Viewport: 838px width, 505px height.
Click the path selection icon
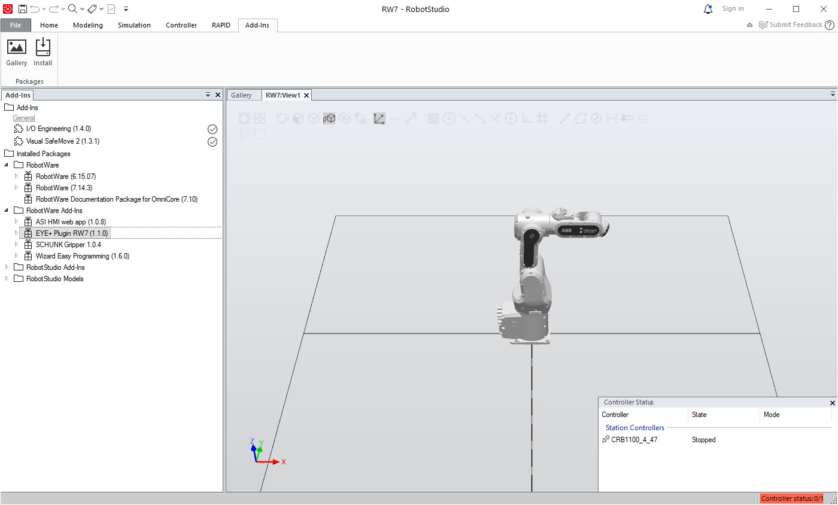[x=410, y=118]
